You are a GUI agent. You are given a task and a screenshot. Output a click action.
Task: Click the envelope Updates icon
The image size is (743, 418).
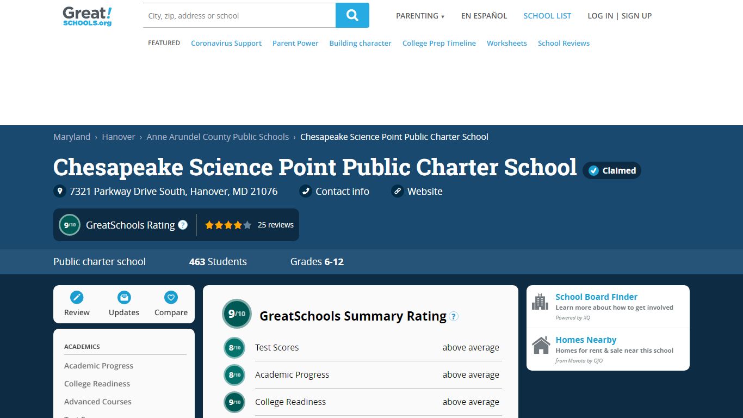pyautogui.click(x=124, y=297)
